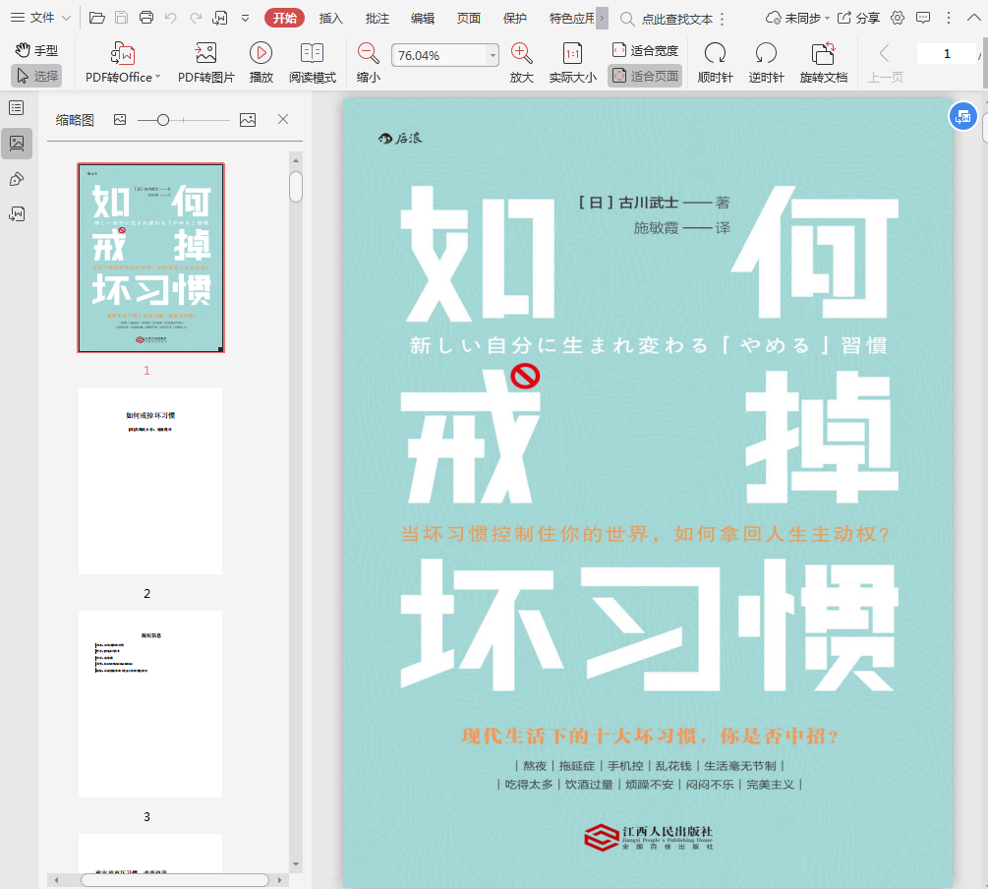Toggle reading mode (阅读模式)
The image size is (988, 889).
tap(313, 54)
